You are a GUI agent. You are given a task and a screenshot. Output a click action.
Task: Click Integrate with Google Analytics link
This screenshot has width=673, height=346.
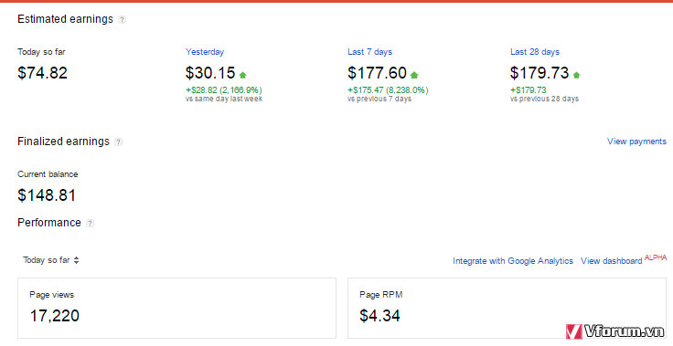click(x=512, y=261)
